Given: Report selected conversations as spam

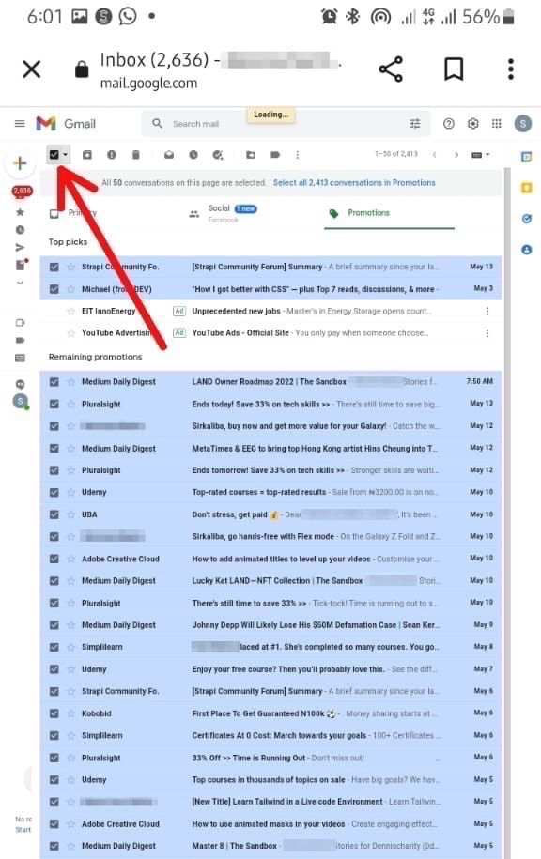Looking at the screenshot, I should pos(111,155).
